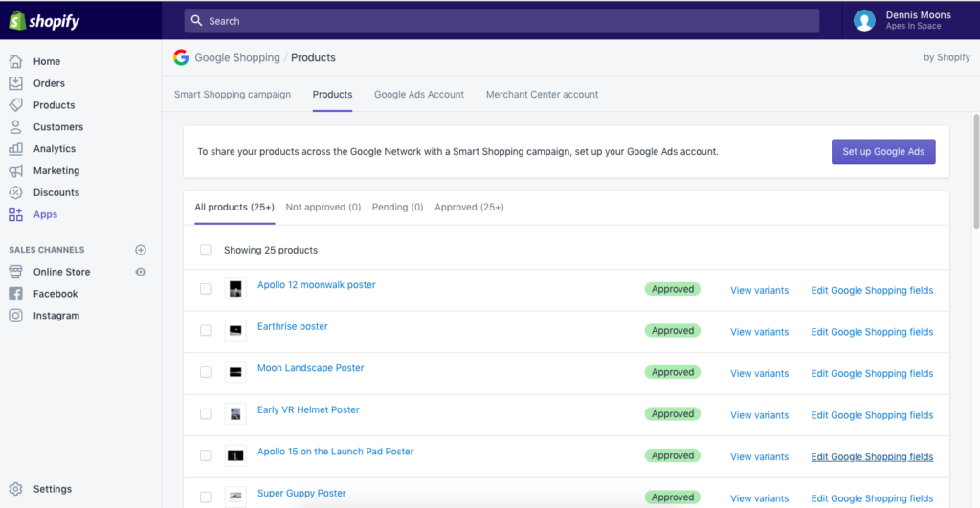Open Early VR Helmet Poster link
This screenshot has height=508, width=980.
point(308,409)
